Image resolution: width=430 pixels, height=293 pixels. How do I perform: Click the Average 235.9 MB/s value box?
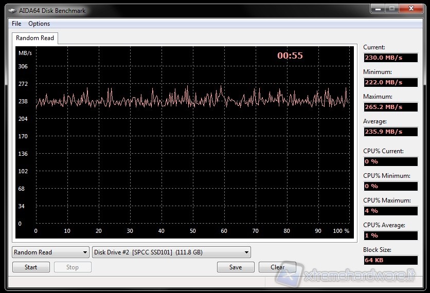tap(390, 132)
